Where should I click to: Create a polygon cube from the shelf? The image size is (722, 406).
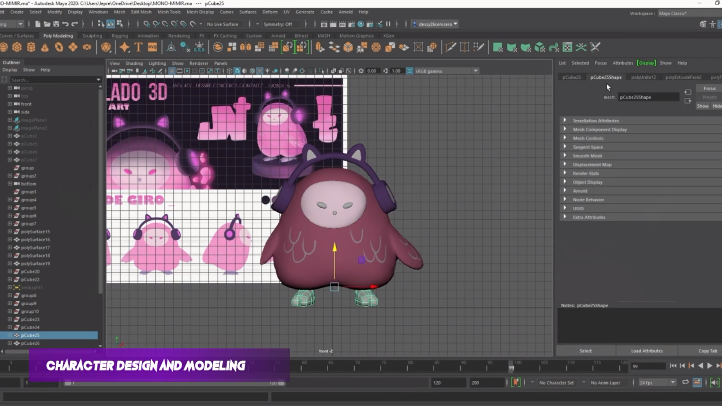pos(17,47)
